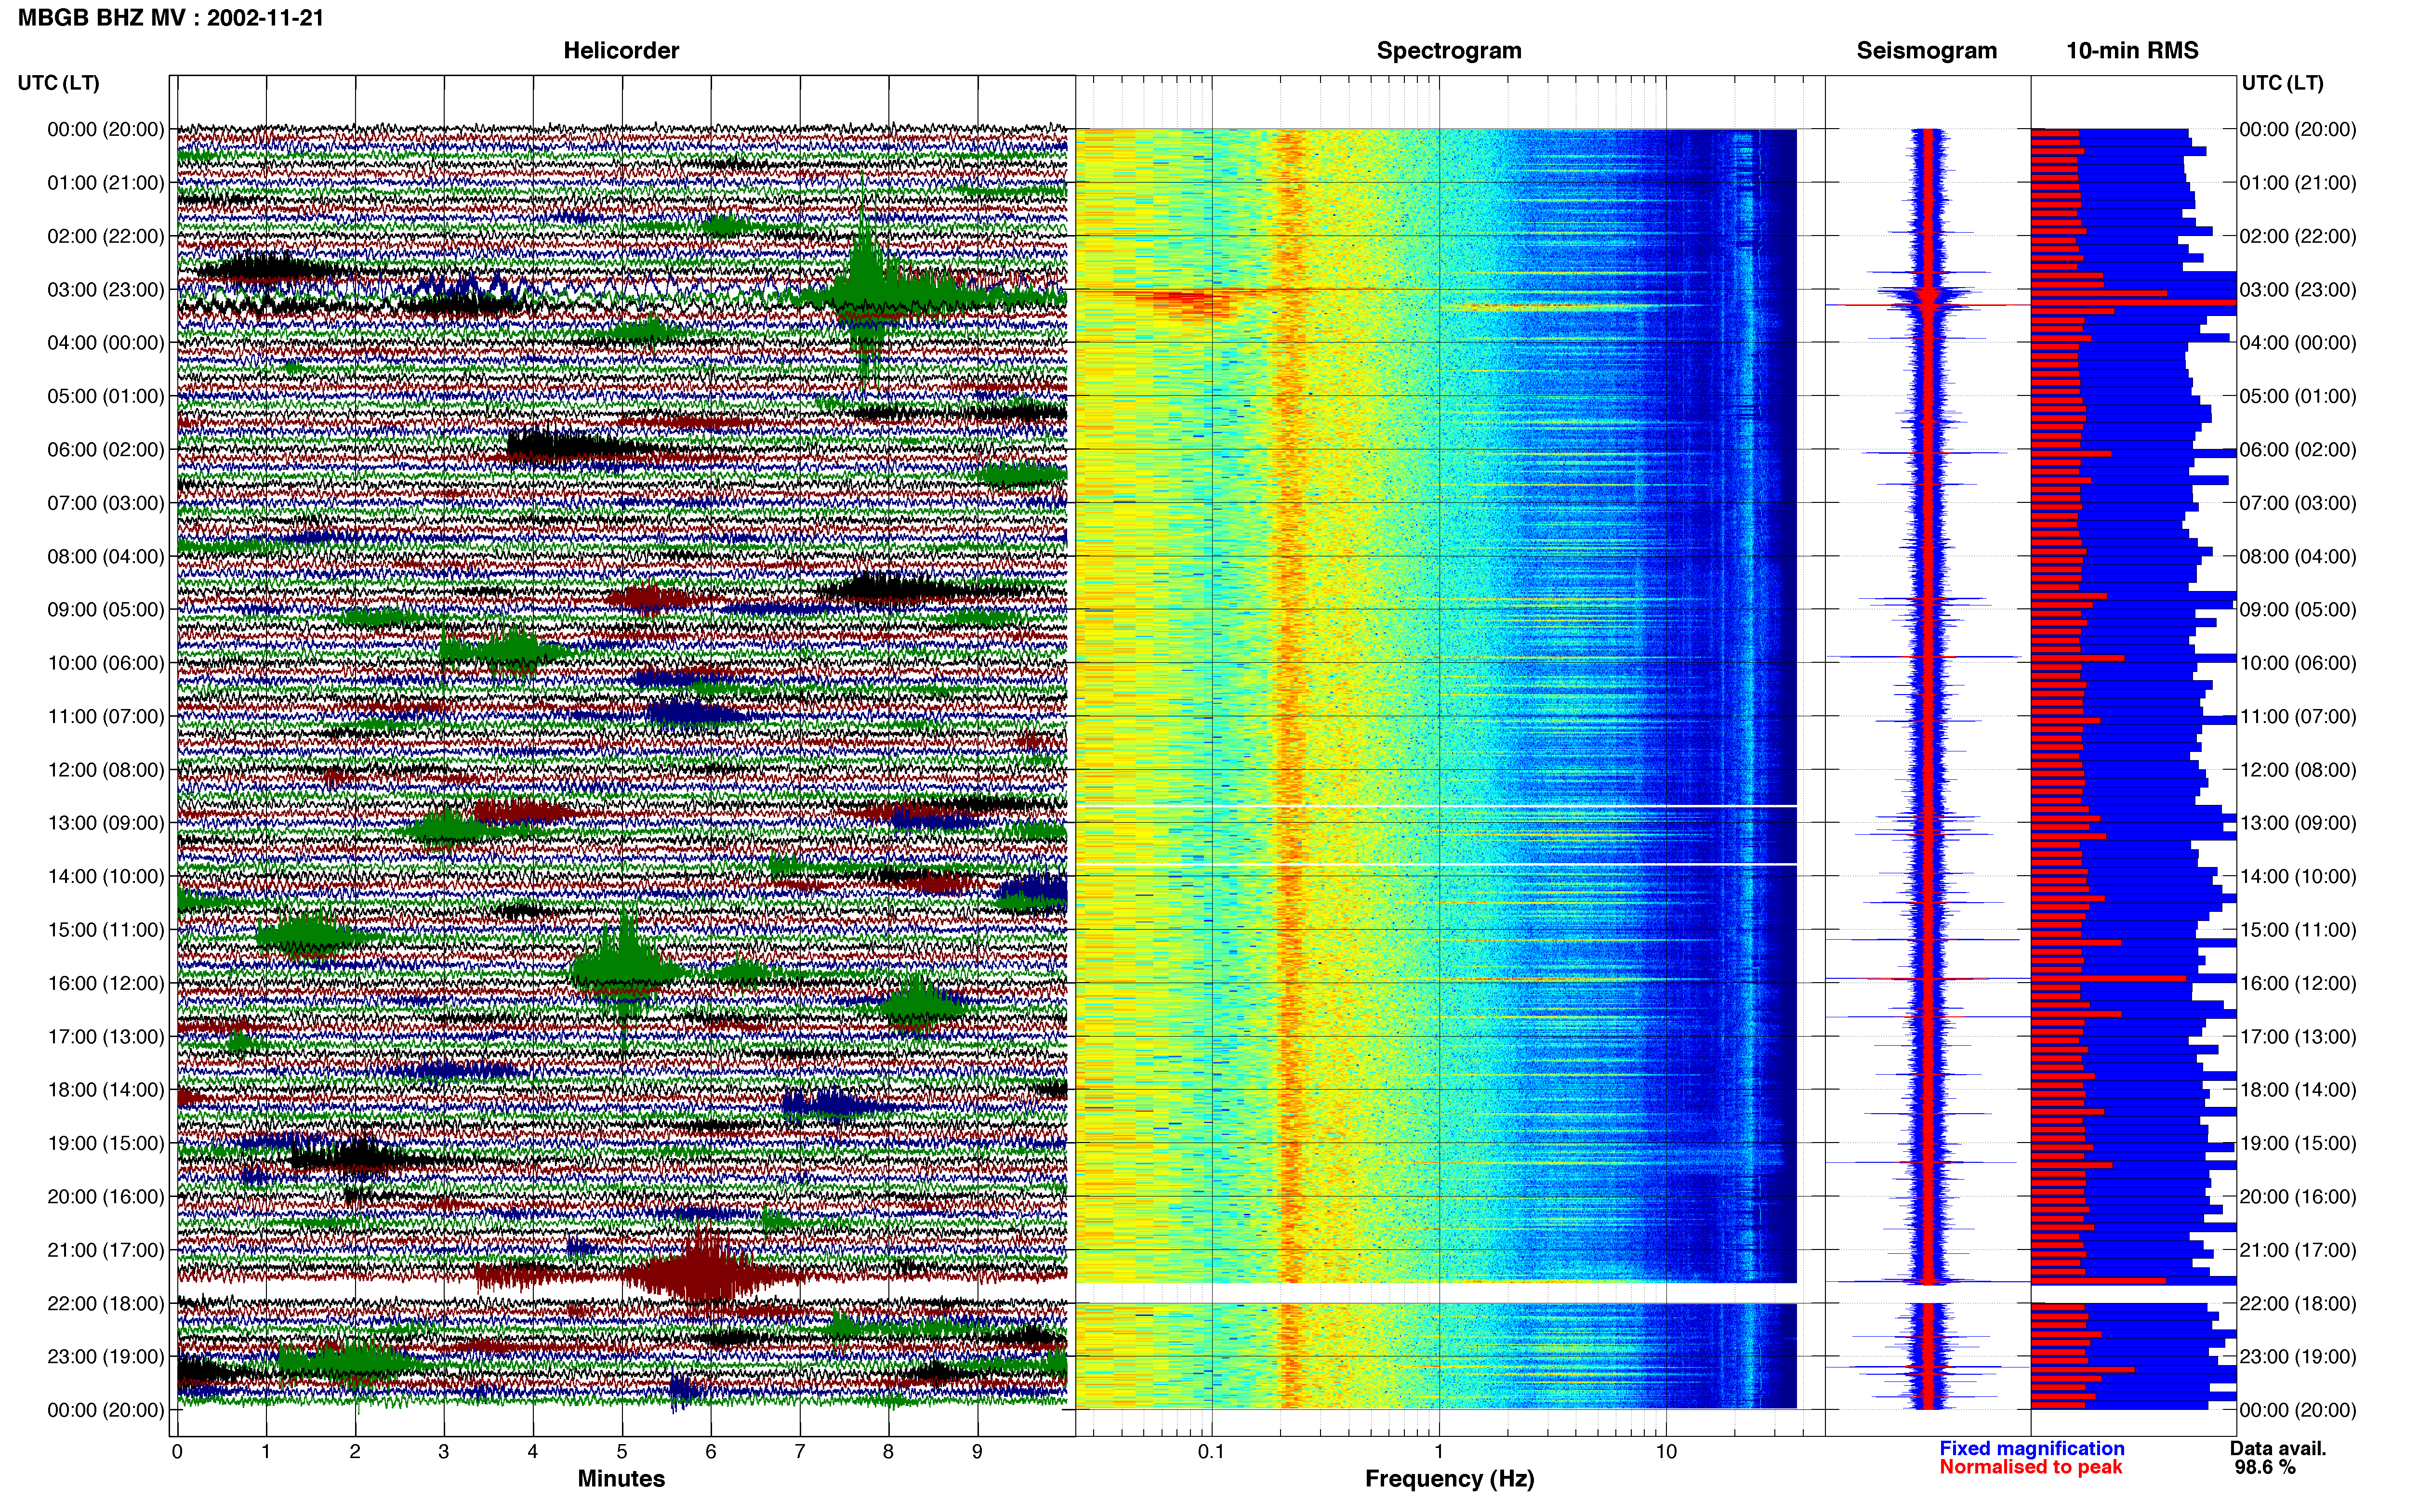
Task: Click right time label '23:00 (19:00)'
Action: click(x=2298, y=1357)
